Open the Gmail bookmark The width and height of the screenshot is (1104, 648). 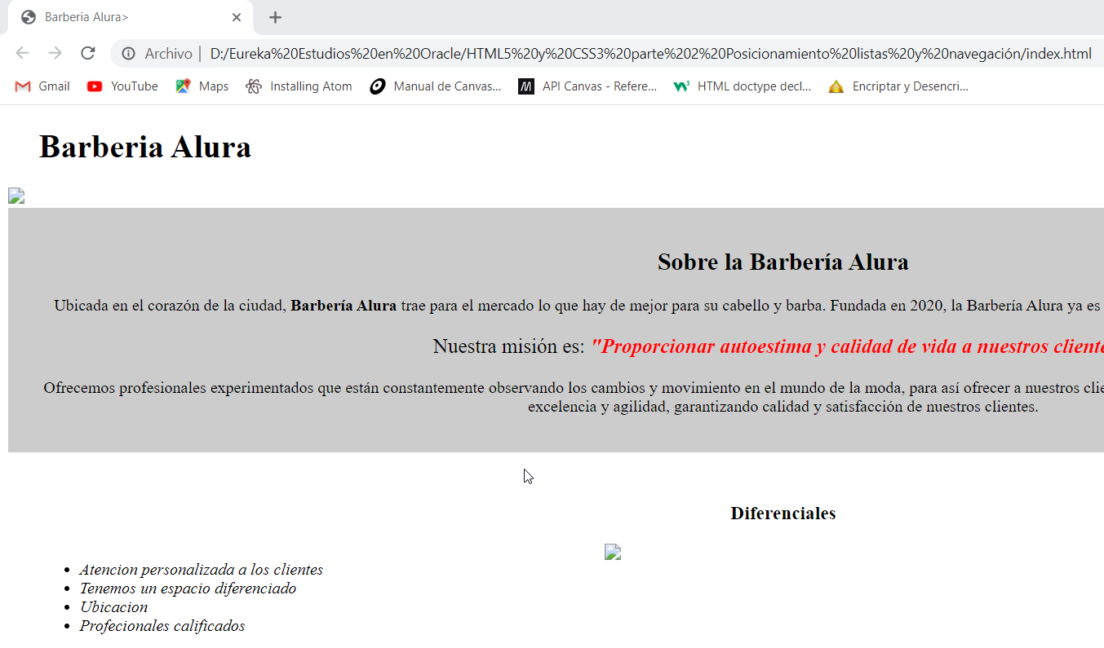[x=42, y=86]
